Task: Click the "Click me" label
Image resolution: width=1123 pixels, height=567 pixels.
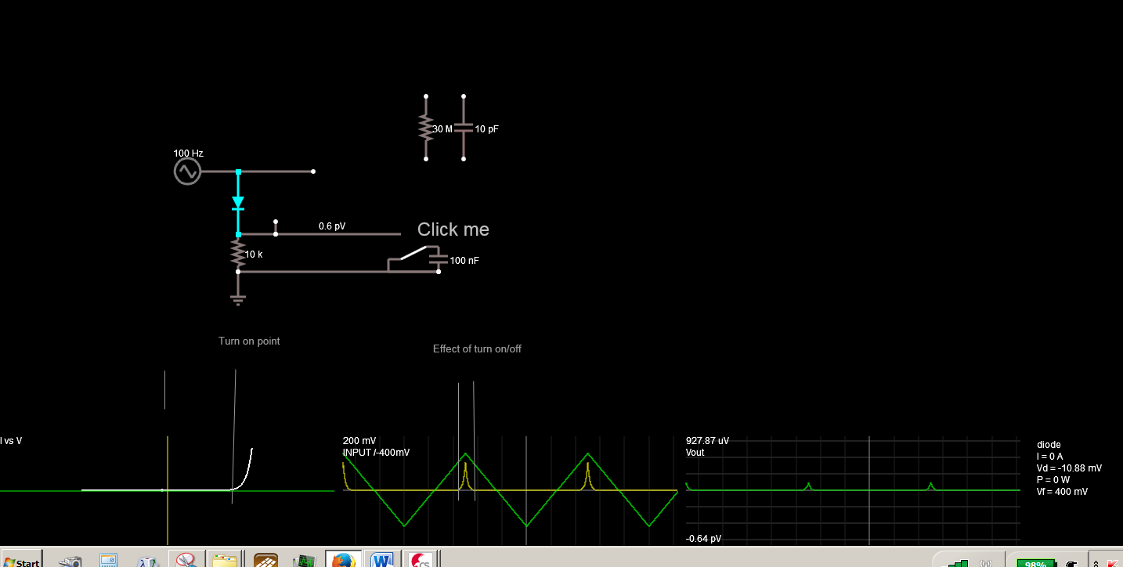Action: tap(453, 229)
